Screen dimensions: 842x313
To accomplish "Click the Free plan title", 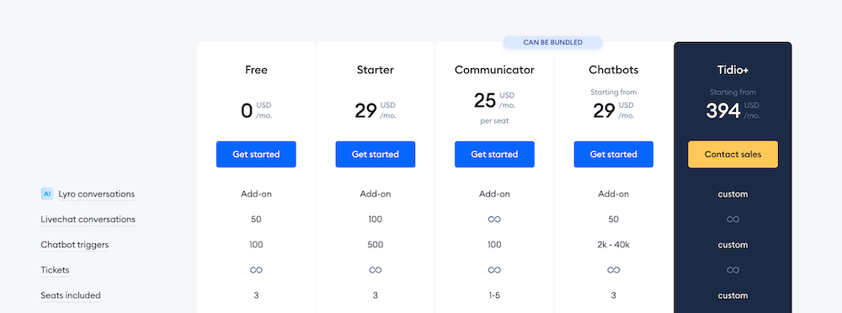I will (x=256, y=70).
